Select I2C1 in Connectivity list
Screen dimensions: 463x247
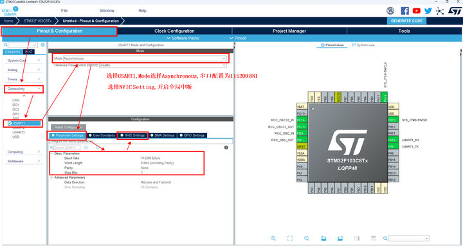click(x=15, y=105)
